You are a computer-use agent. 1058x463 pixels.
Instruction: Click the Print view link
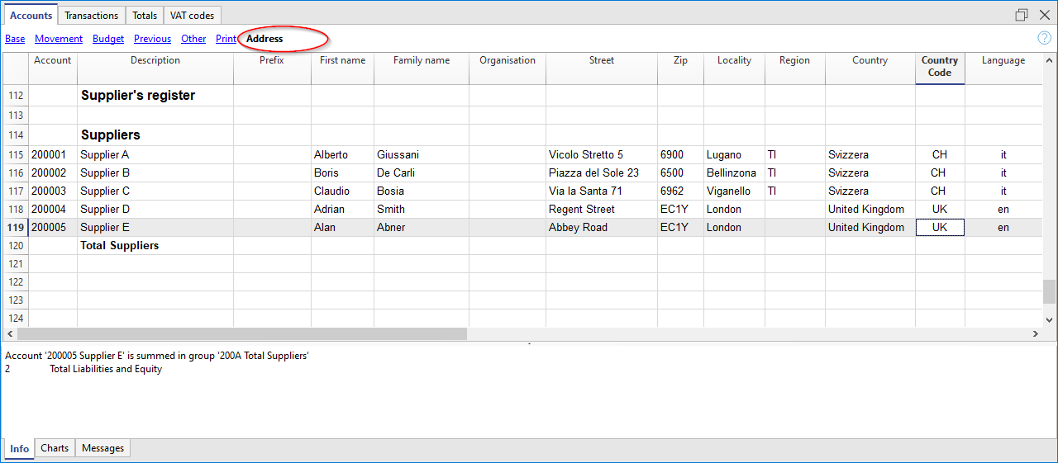point(226,39)
